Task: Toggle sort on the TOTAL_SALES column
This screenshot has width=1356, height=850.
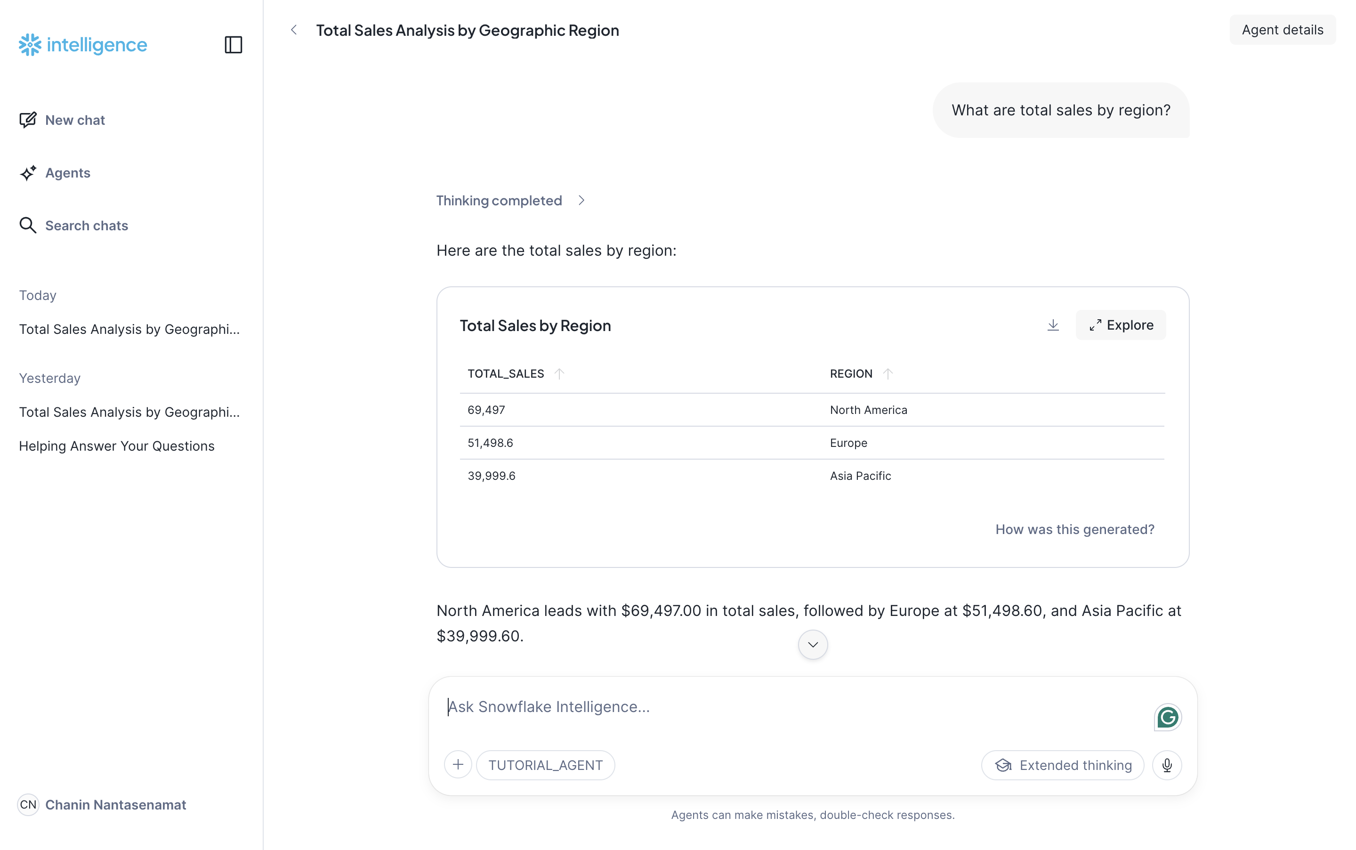Action: (x=560, y=373)
